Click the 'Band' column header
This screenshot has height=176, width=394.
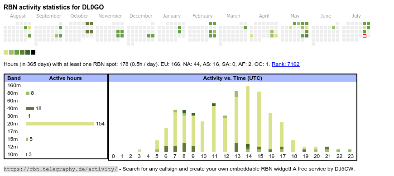pyautogui.click(x=14, y=78)
